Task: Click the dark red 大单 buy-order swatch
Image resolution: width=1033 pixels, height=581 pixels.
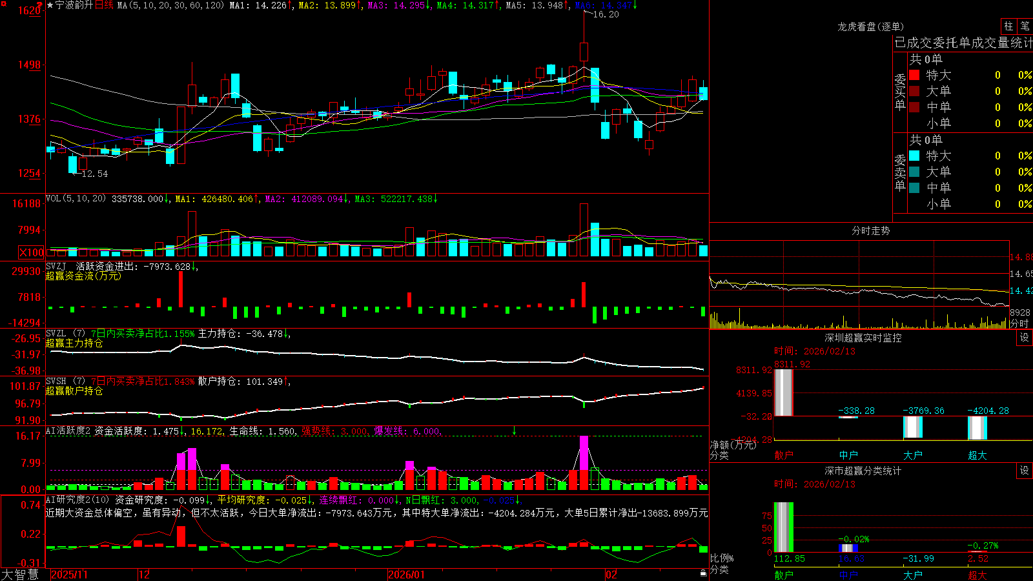Action: pos(914,91)
